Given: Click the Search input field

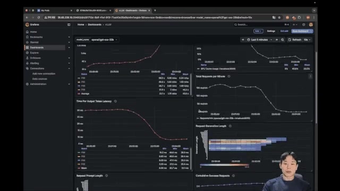Looking at the screenshot, I should 261,25.
